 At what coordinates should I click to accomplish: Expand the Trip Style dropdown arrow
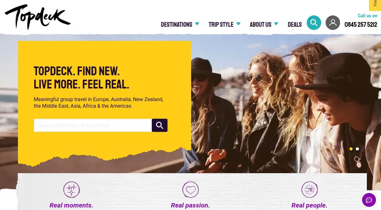coord(238,24)
